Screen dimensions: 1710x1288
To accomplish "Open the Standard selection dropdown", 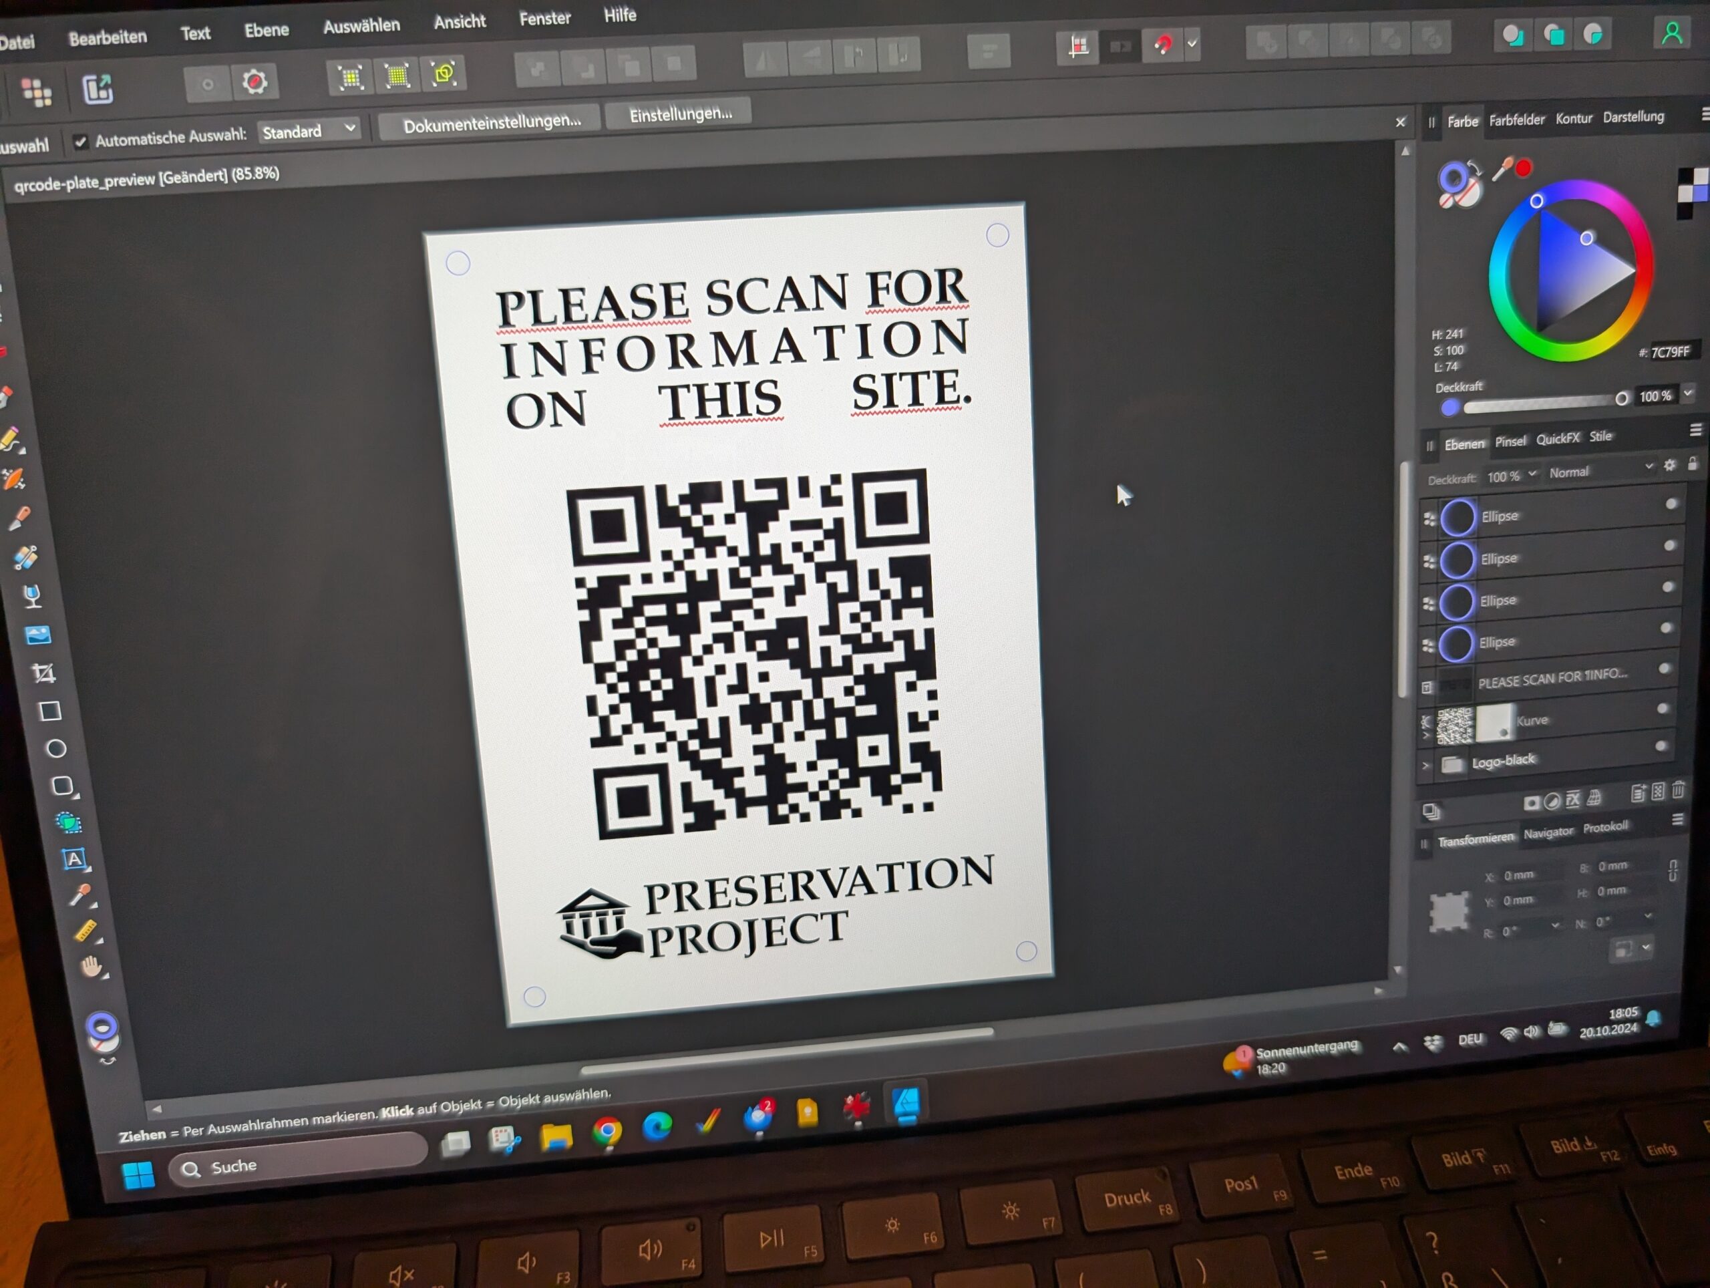I will (x=309, y=131).
